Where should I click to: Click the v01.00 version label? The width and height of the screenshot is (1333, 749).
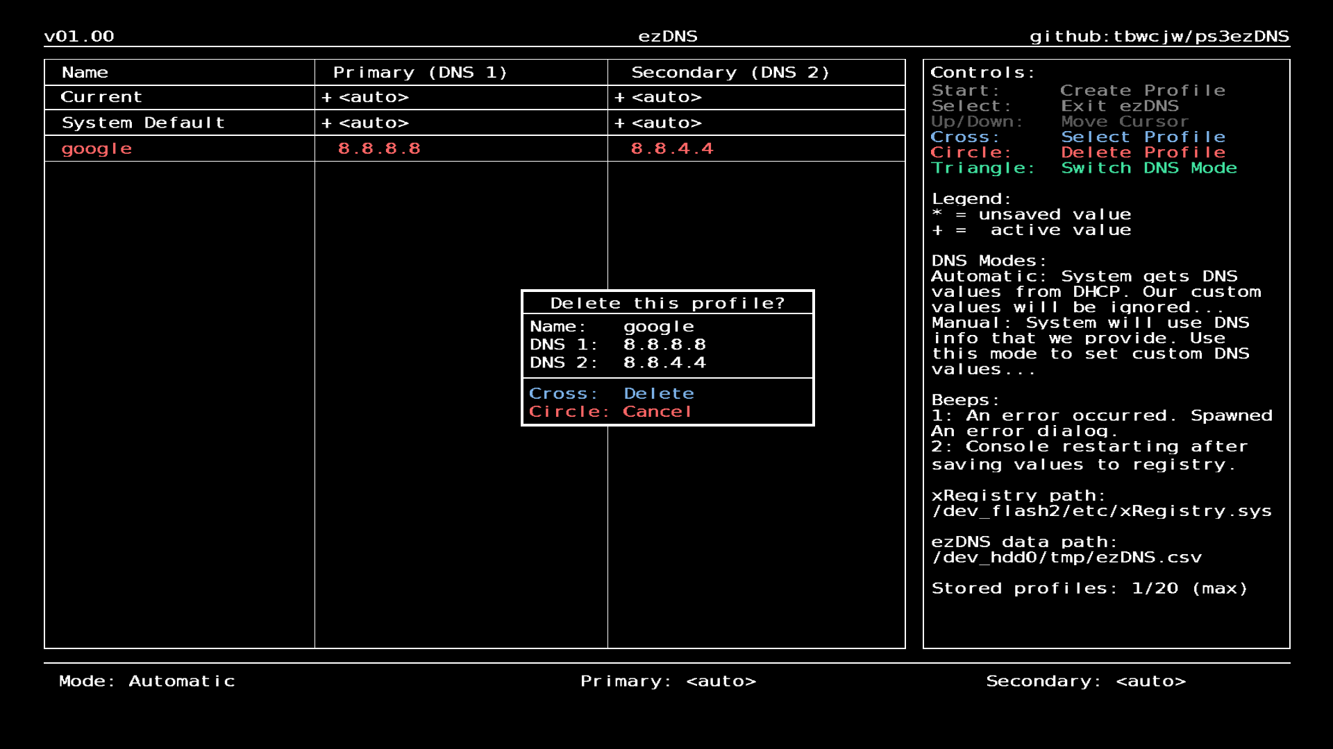tap(79, 36)
